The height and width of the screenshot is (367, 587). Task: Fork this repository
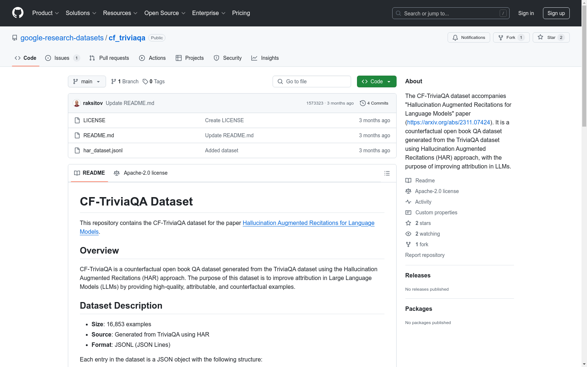pyautogui.click(x=511, y=37)
